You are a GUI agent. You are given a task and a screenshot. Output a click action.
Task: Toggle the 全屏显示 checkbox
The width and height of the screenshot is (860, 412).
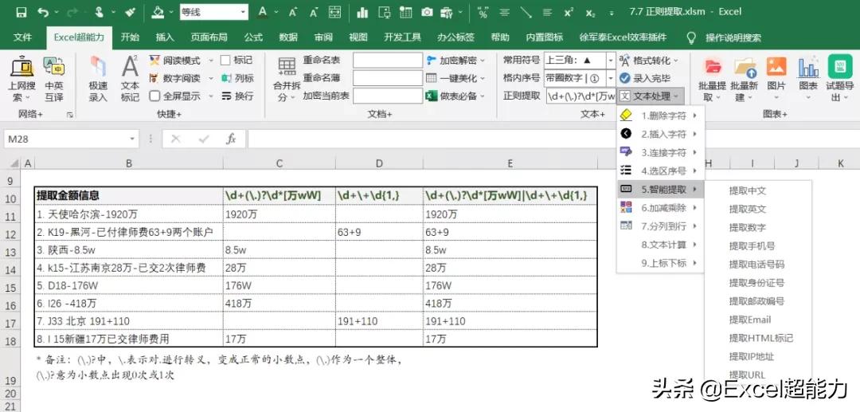click(154, 96)
